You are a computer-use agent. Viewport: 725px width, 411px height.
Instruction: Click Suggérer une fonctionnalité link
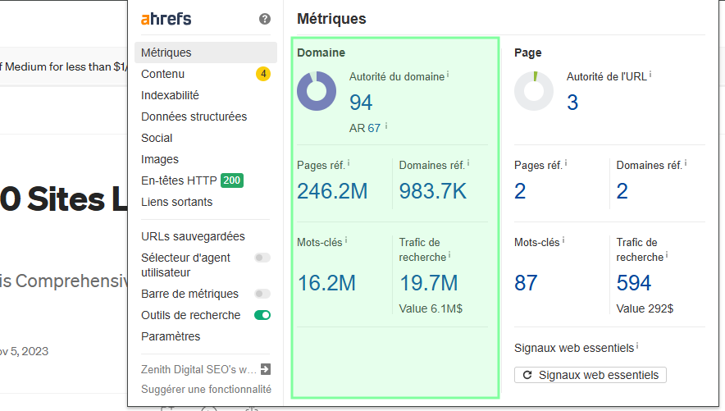[x=206, y=390]
